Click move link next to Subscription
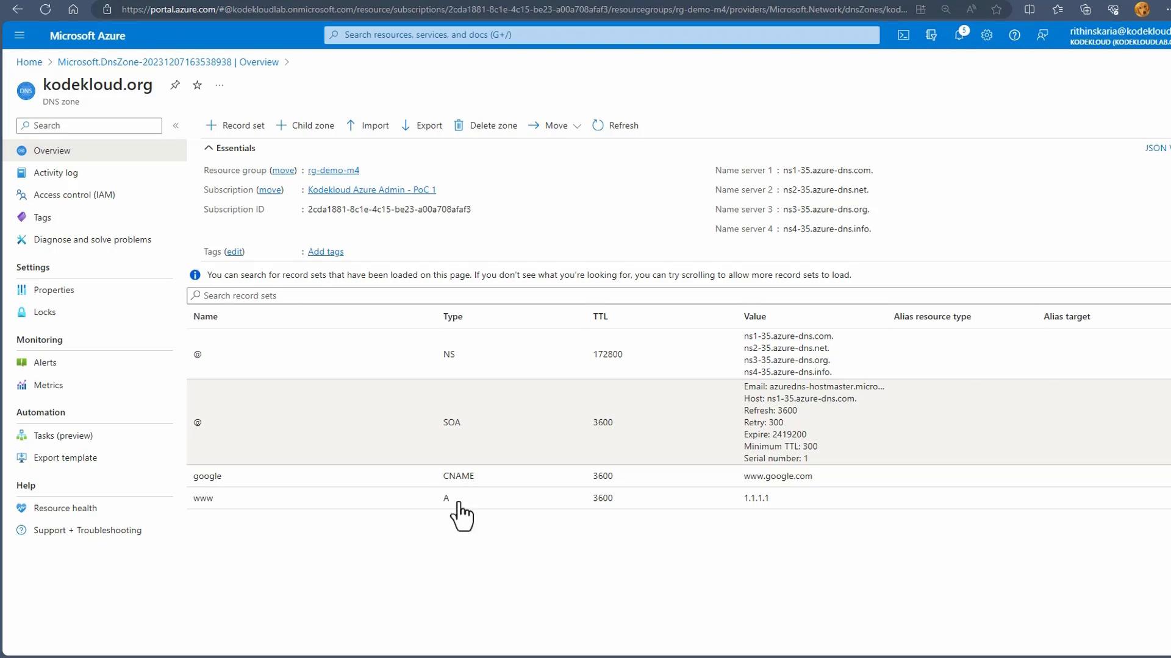 (x=270, y=190)
